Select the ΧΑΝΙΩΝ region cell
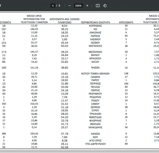159x153 pixels. [x=95, y=134]
